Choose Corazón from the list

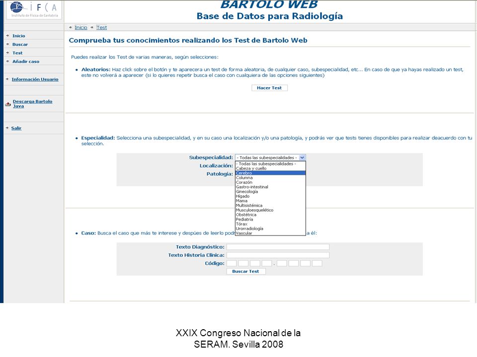(270, 182)
